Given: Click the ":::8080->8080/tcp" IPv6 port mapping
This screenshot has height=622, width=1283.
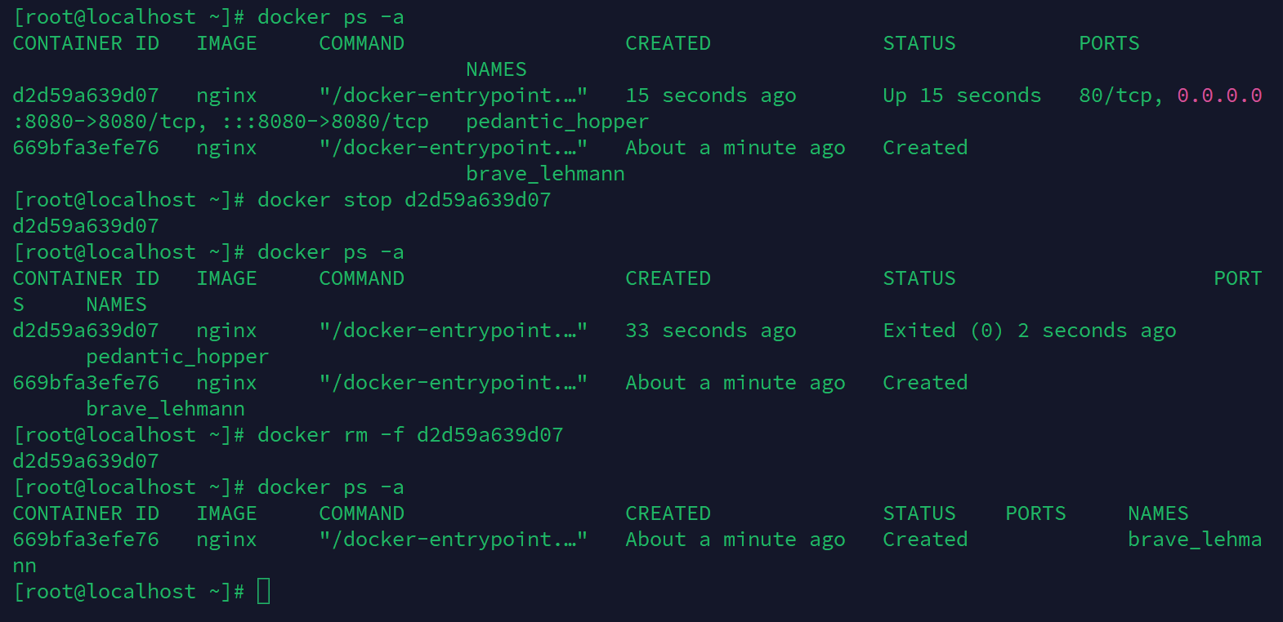Looking at the screenshot, I should point(325,122).
